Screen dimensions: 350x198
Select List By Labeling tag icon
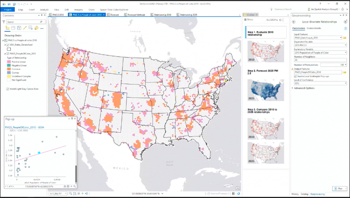point(36,28)
